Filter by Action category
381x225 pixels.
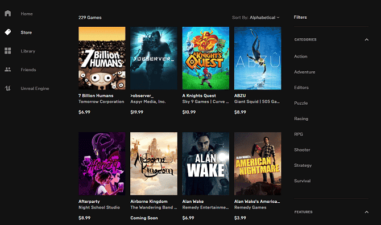pyautogui.click(x=301, y=56)
